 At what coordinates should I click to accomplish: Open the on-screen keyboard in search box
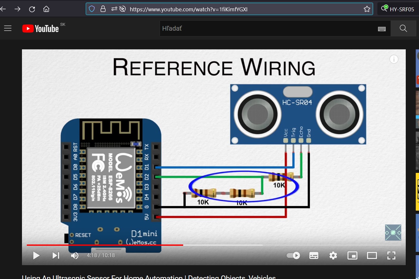[382, 29]
